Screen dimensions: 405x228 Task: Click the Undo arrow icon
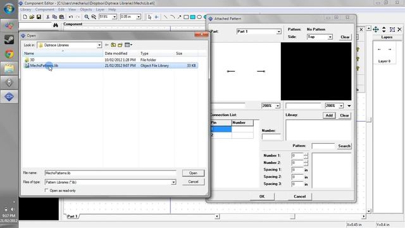click(x=70, y=17)
